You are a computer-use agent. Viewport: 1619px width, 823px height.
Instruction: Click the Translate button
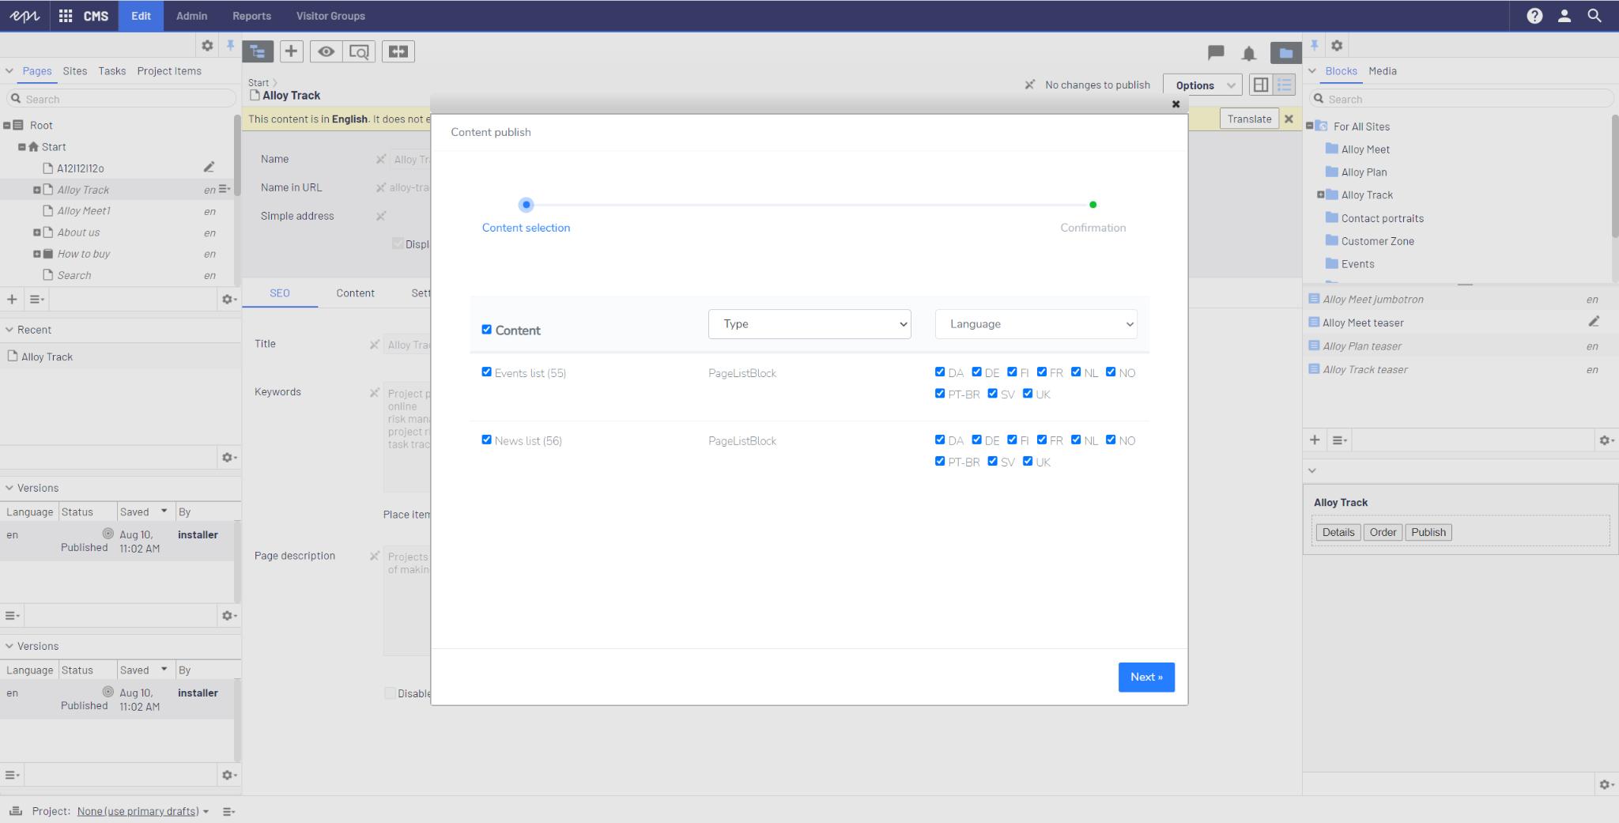[1249, 119]
